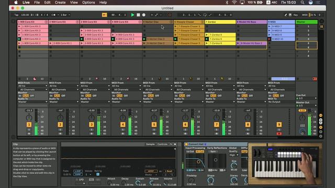Click the Tap tempo button

point(16,15)
